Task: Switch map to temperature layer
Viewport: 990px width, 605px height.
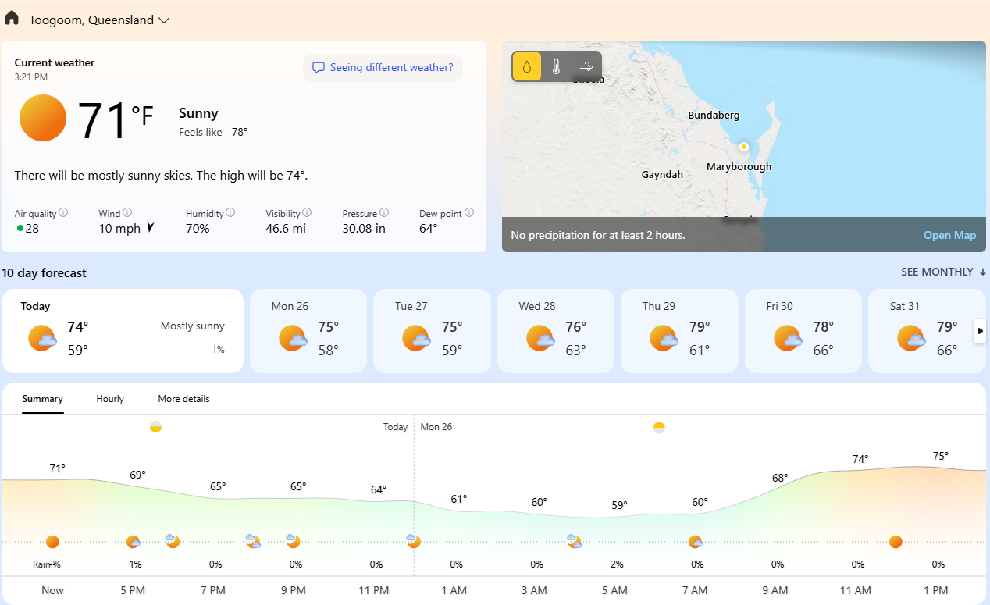Action: pos(556,67)
